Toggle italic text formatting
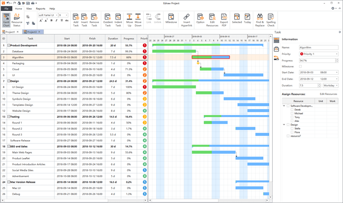The height and width of the screenshot is (203, 343). coord(56,21)
